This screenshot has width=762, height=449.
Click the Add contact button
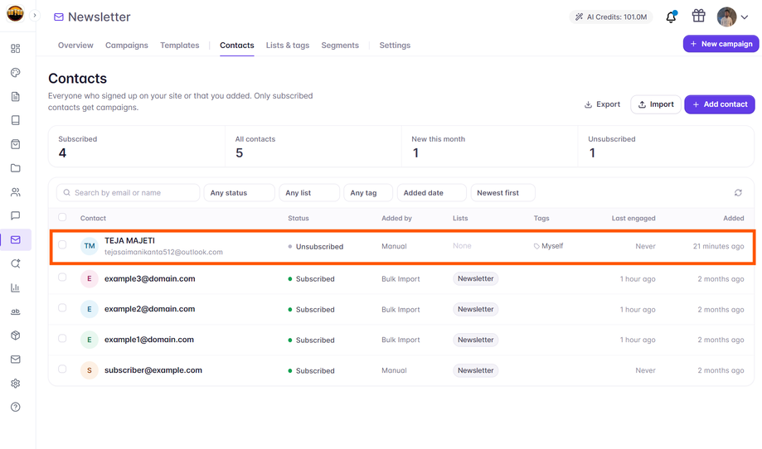(720, 104)
